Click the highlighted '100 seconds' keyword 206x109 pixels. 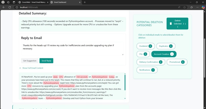pos(82,77)
